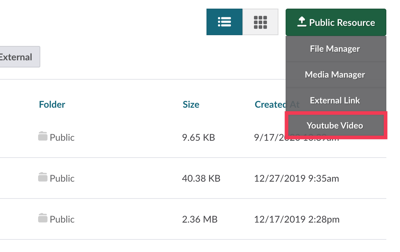The width and height of the screenshot is (400, 252).
Task: Click Public label in 9.65 KB row
Action: [62, 137]
